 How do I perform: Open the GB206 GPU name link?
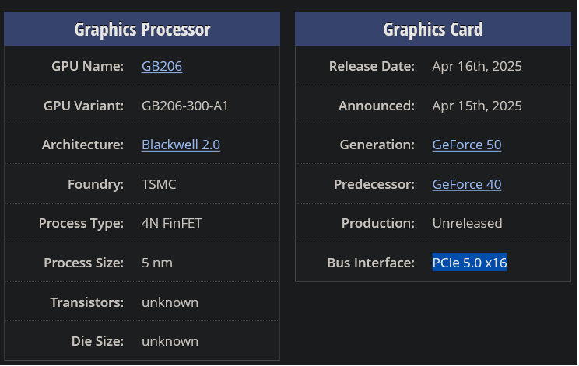(x=162, y=66)
